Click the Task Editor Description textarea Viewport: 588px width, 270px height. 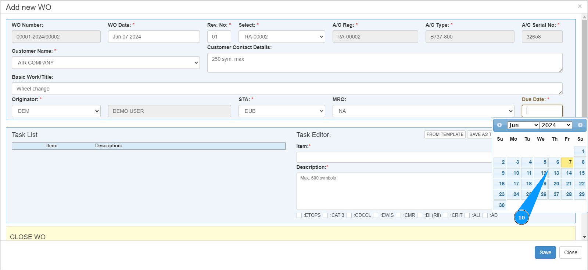tap(394, 191)
